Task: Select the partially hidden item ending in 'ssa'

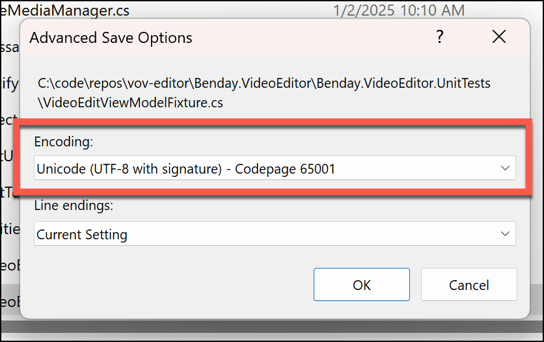Action: point(9,47)
